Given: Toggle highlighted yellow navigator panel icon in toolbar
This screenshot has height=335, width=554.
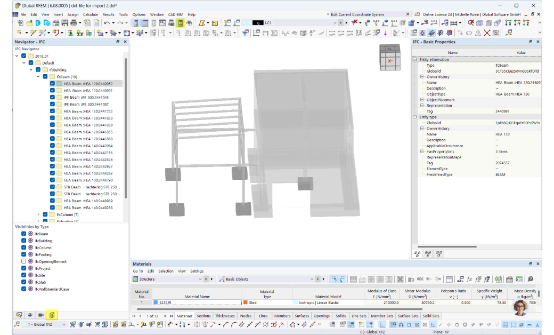Looking at the screenshot, I should coord(180,23).
